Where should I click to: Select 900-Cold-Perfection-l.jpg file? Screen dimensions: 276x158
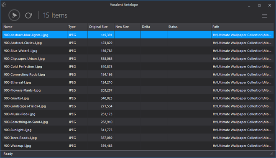click(x=23, y=67)
